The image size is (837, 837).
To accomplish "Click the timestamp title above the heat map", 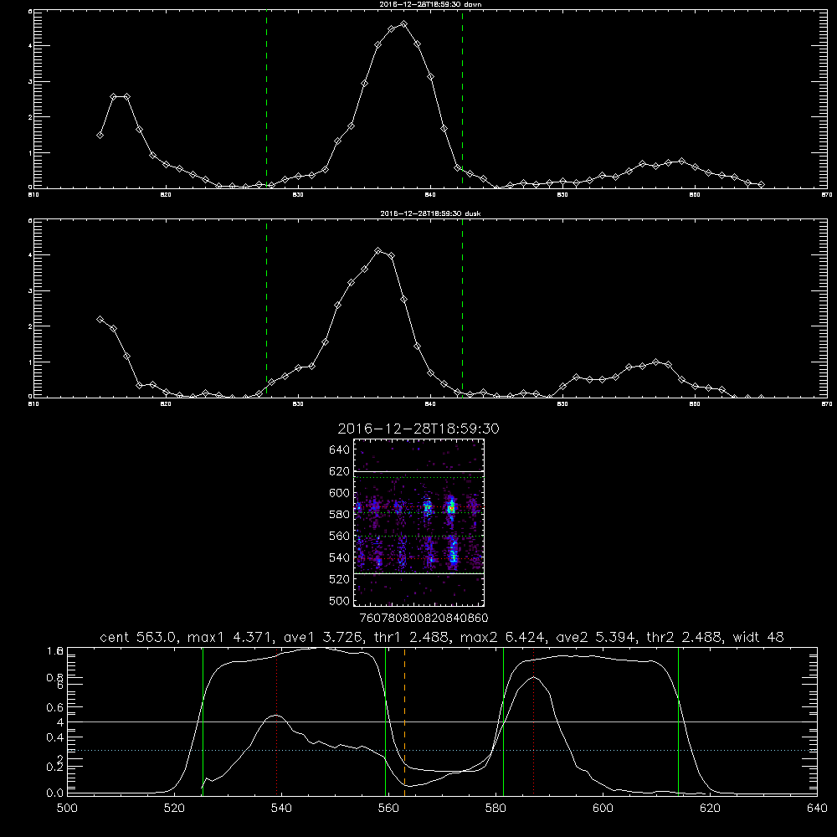I will click(x=418, y=429).
